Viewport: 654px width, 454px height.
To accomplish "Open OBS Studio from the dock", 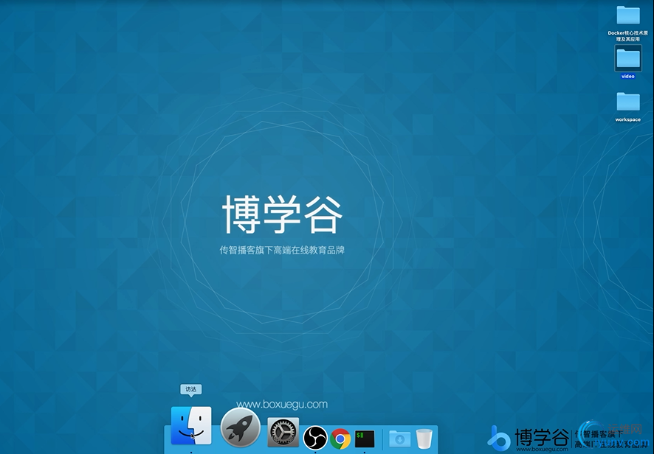I will tap(315, 438).
